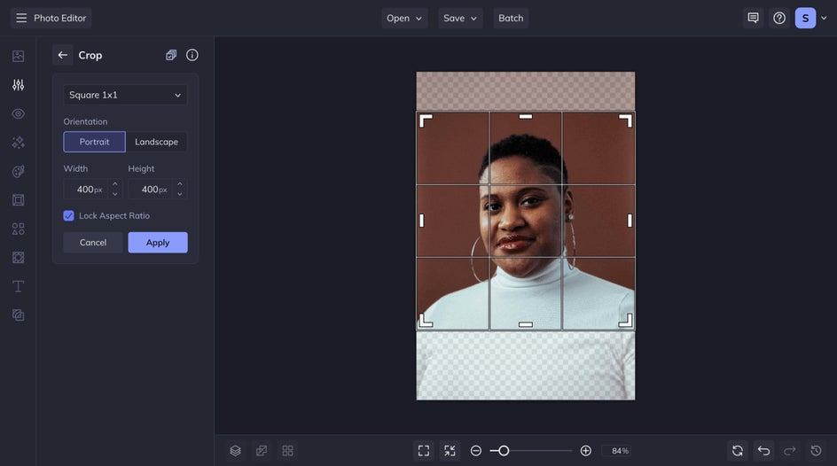Apply the crop

(158, 243)
